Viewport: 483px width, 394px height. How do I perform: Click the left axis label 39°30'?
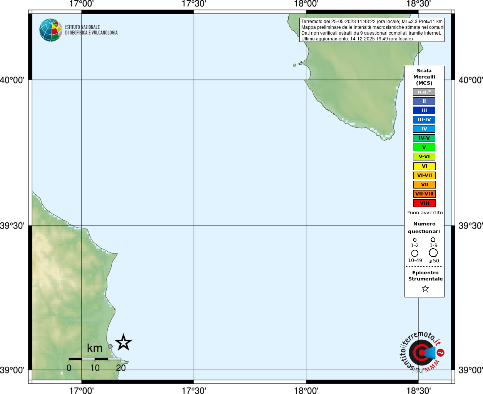(x=12, y=225)
